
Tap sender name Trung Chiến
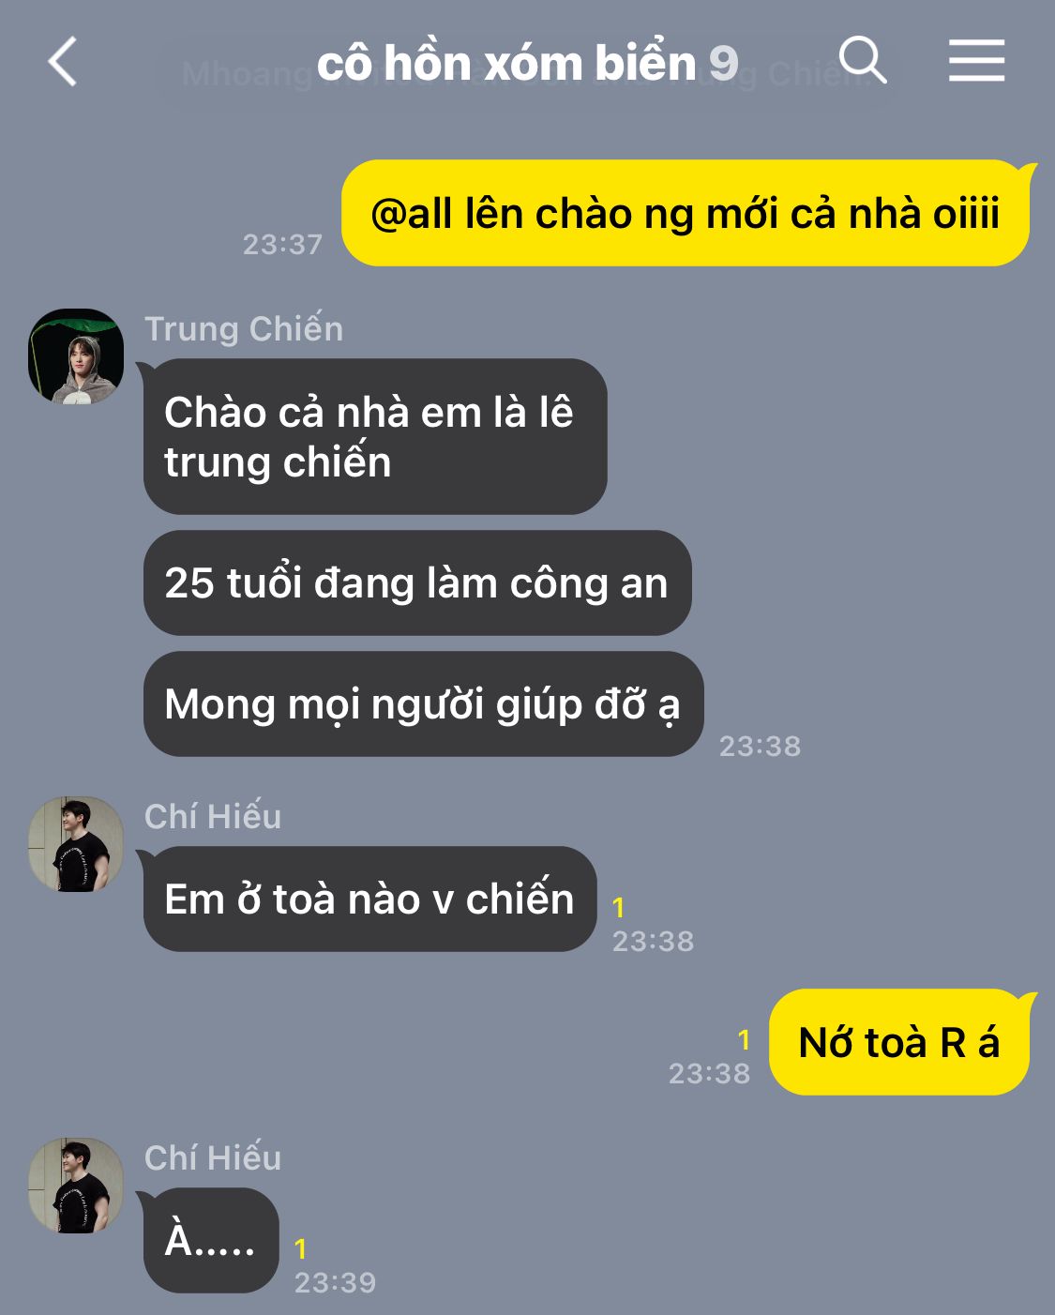pyautogui.click(x=244, y=329)
